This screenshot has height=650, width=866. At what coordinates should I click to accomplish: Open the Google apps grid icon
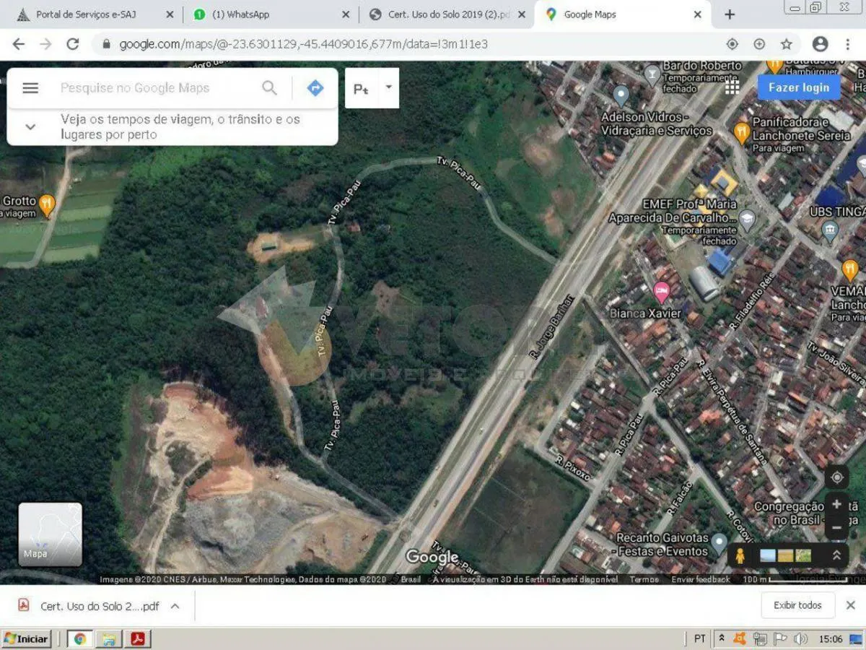point(732,87)
